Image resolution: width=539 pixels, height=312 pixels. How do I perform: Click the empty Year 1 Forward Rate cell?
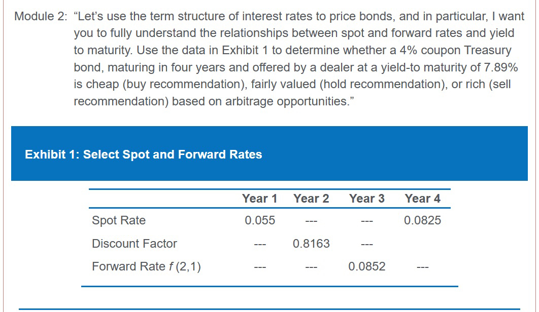[x=259, y=267]
